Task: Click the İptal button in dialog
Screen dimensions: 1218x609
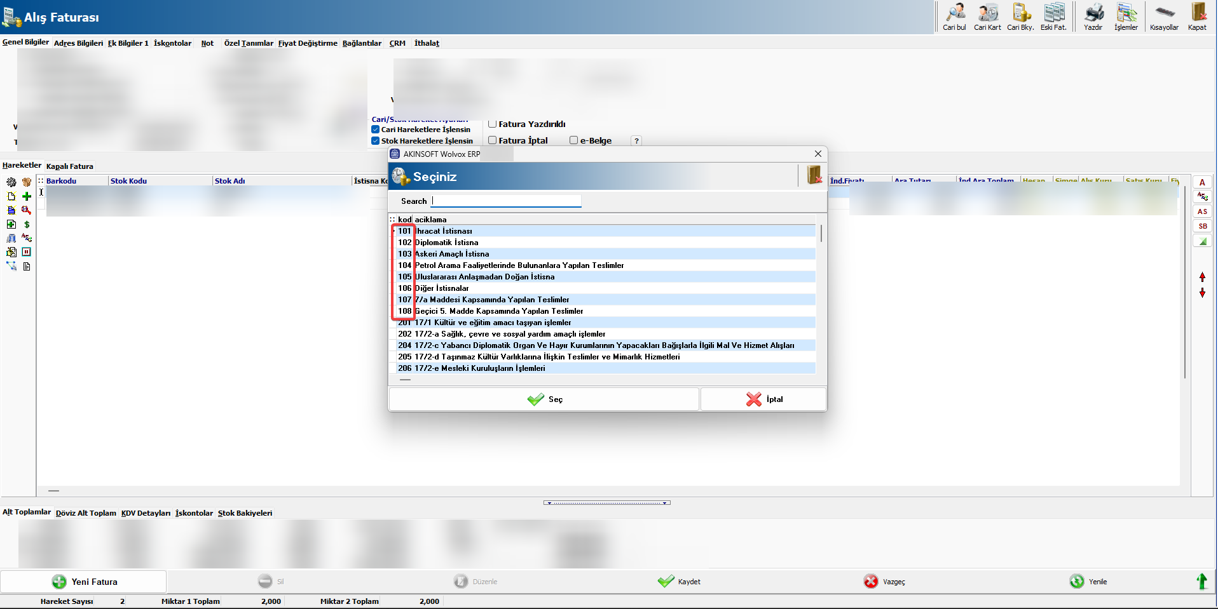Action: click(x=763, y=399)
